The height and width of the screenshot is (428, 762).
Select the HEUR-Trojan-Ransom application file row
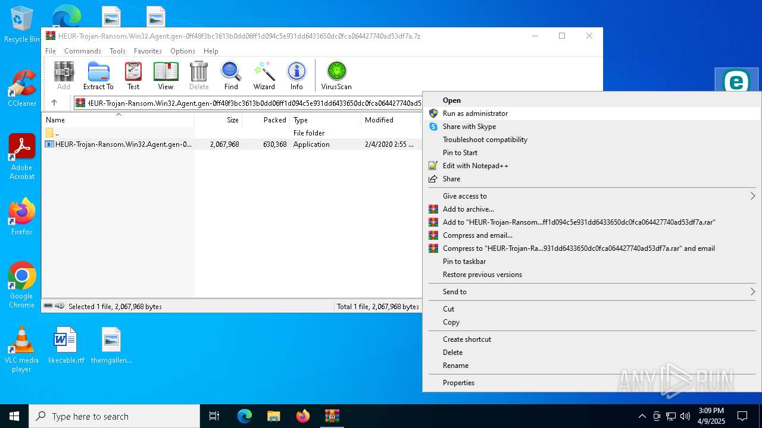(x=232, y=144)
